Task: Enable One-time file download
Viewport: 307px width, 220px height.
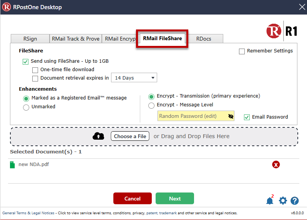Action: 35,70
